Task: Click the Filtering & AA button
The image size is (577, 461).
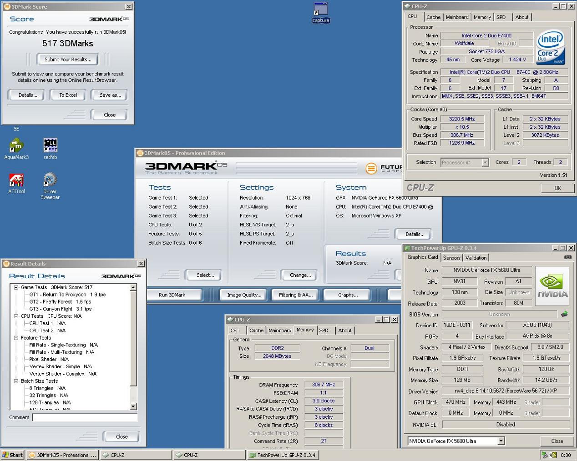Action: pos(296,295)
